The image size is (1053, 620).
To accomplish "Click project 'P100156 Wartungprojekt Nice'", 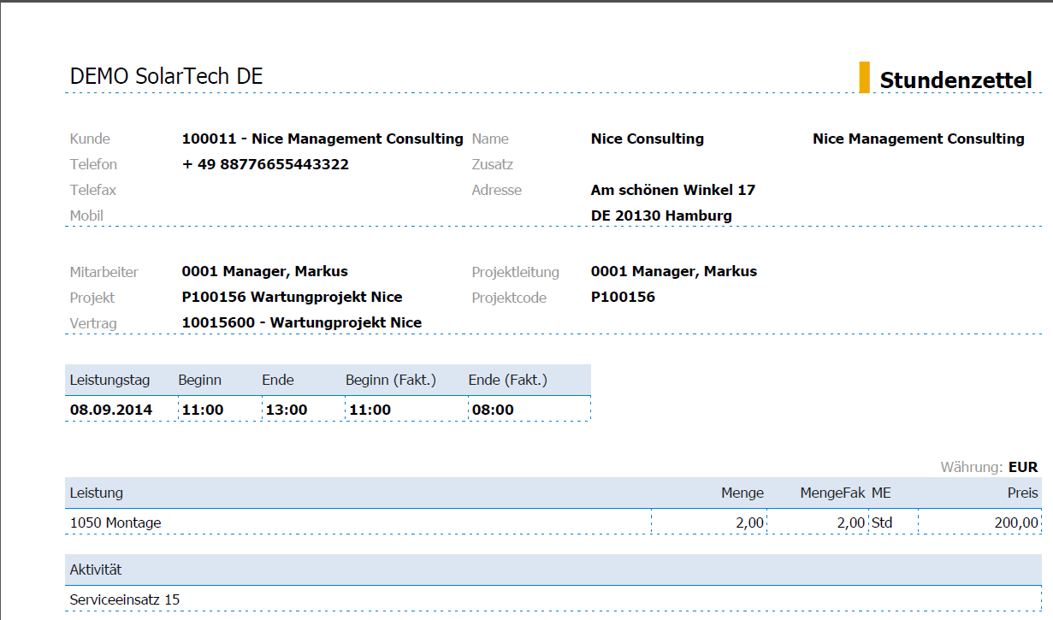I will click(293, 297).
